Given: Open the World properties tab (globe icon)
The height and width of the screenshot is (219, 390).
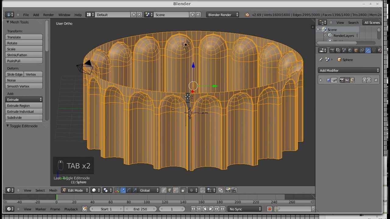Looking at the screenshot, I should (x=350, y=50).
